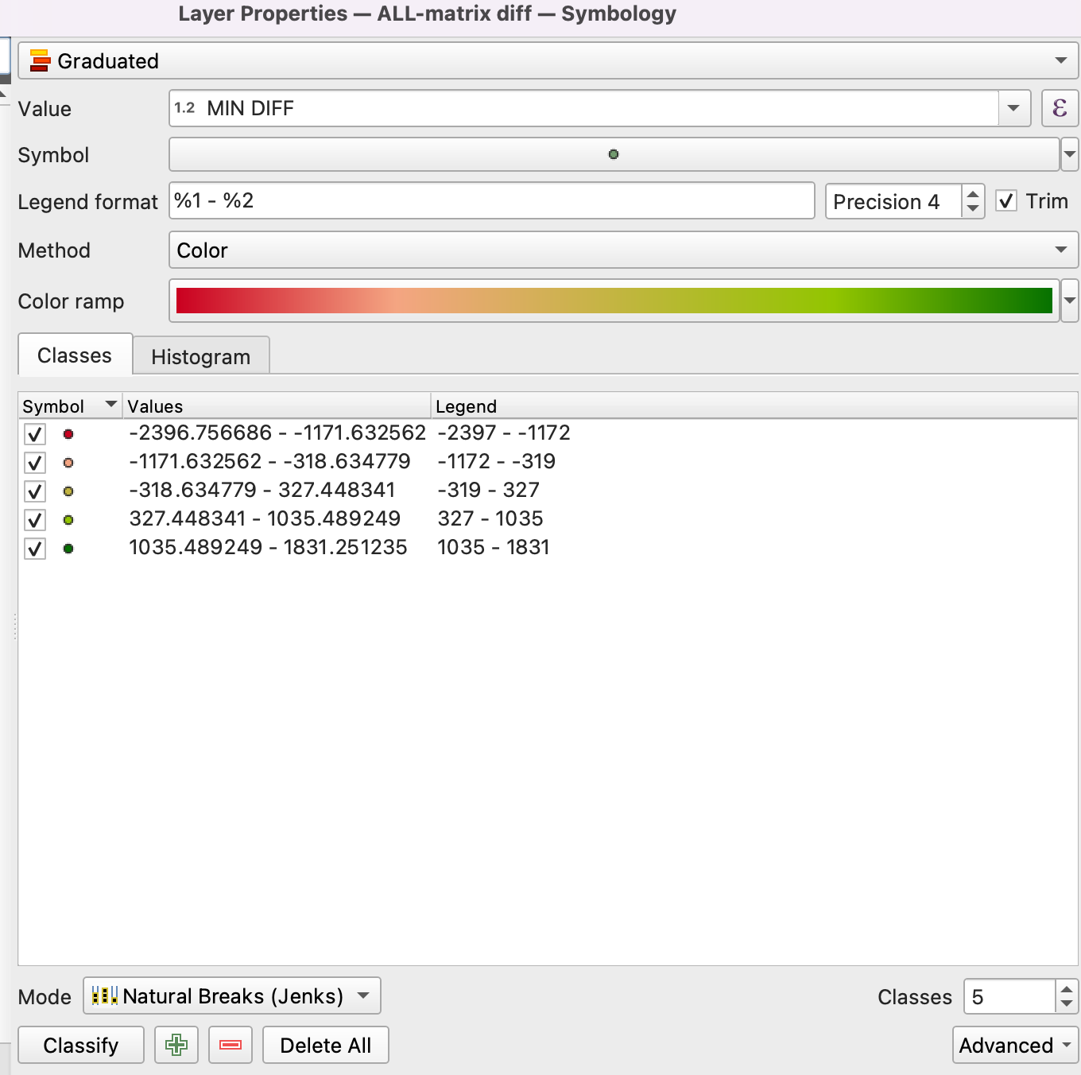Open the Graduated renderer type dropdown
Viewport: 1081px width, 1075px height.
click(547, 61)
